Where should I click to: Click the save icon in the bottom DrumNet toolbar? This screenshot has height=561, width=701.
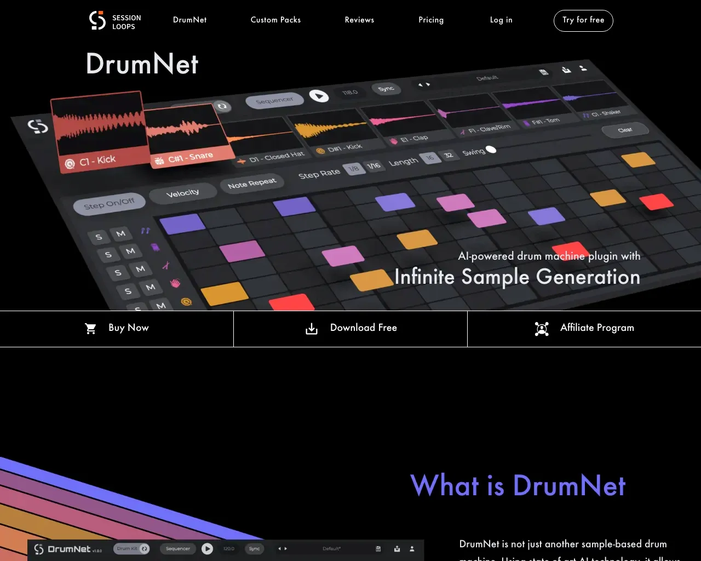click(378, 548)
